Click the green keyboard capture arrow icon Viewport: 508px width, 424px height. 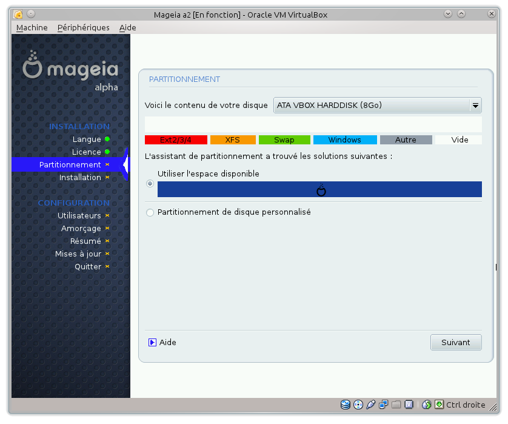coord(439,405)
